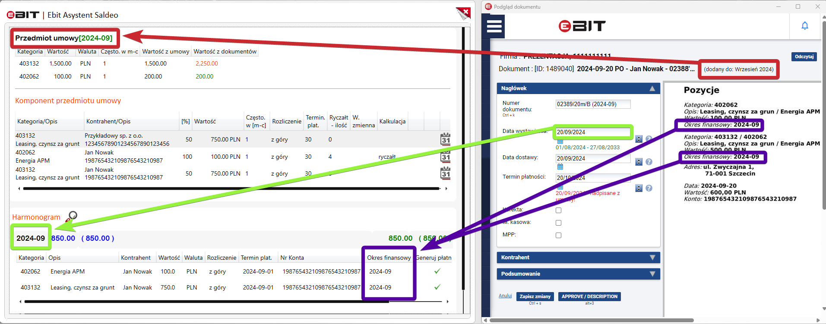The height and width of the screenshot is (324, 826).
Task: Expand the Podsumowanie section
Action: (x=652, y=274)
